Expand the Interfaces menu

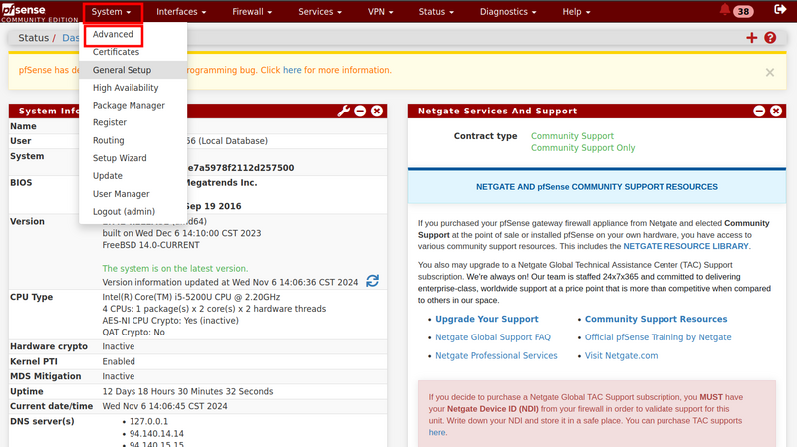coord(181,12)
